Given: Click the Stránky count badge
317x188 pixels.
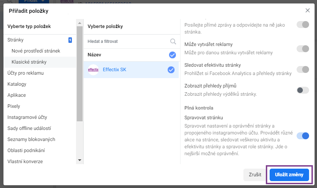Looking at the screenshot, I should [70, 40].
